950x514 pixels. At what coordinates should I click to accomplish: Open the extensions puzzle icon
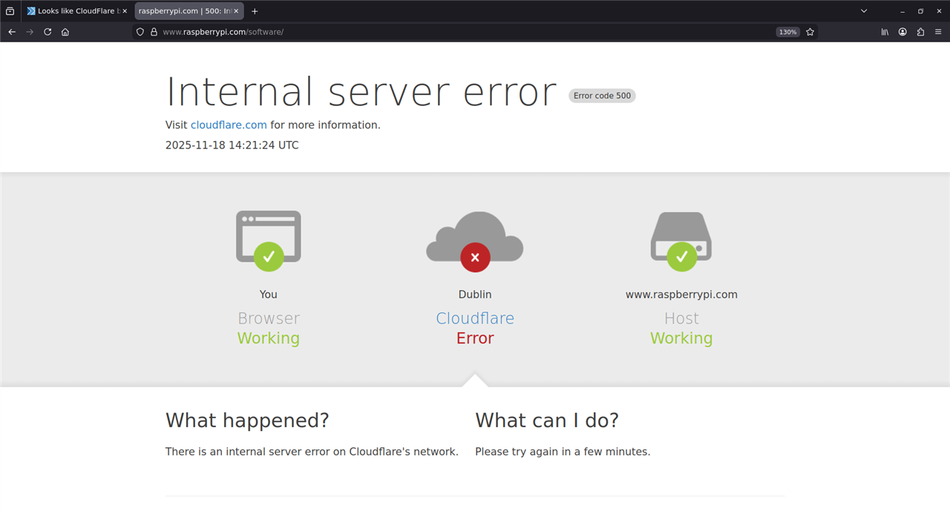920,32
